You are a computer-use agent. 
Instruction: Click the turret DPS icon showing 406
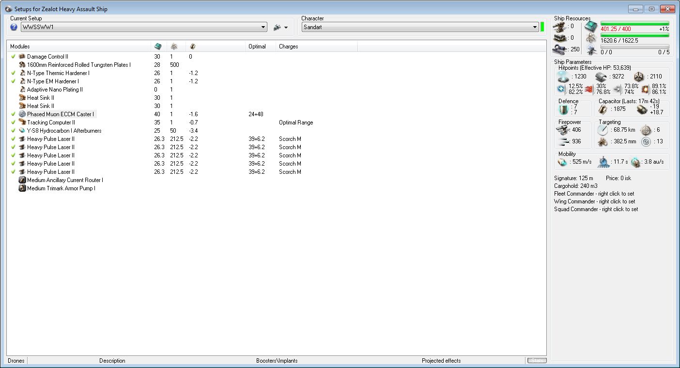(562, 130)
